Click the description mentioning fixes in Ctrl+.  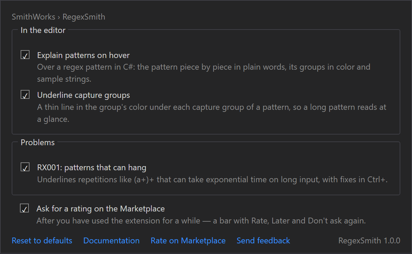point(212,180)
